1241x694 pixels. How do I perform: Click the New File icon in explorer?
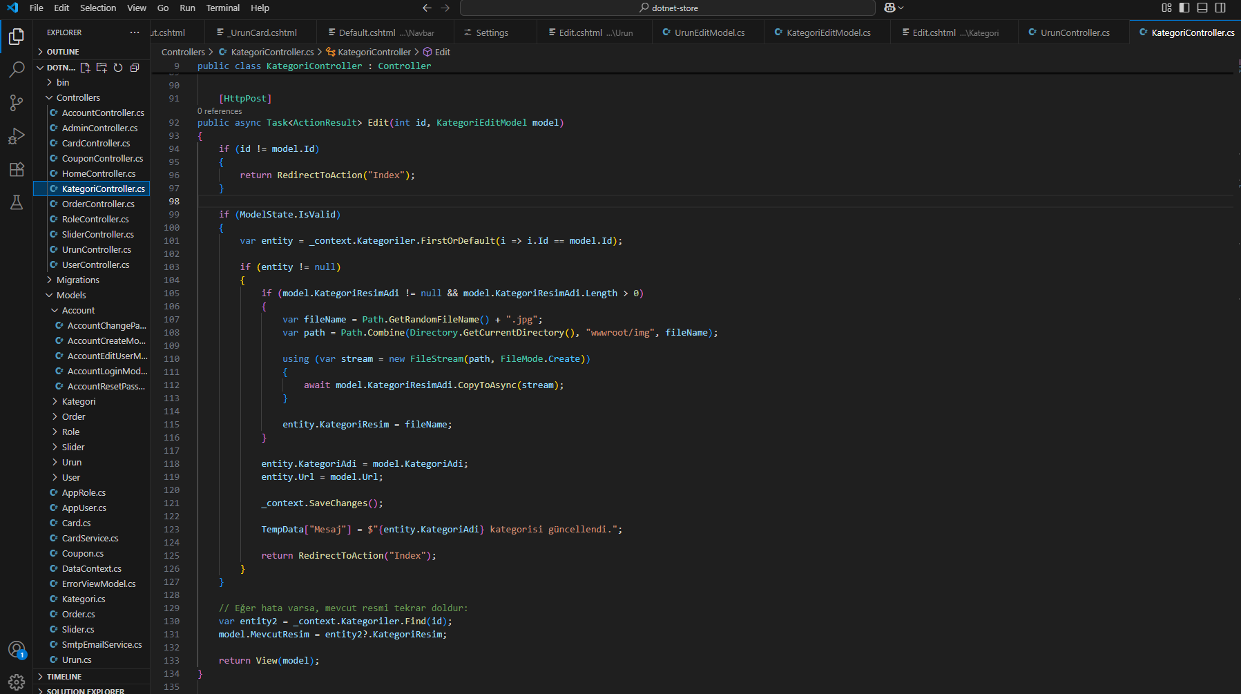pos(85,68)
